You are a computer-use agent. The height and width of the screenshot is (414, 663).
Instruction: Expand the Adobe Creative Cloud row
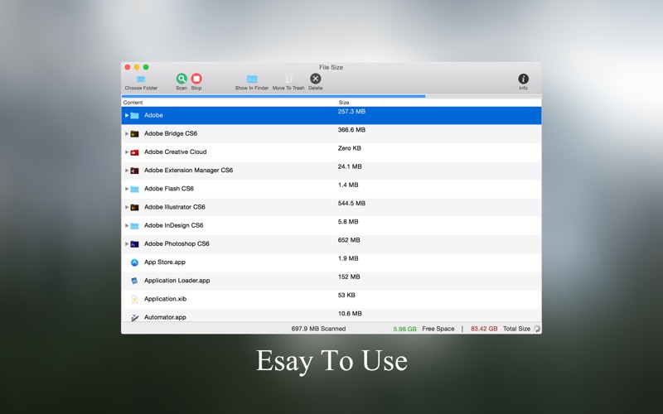coord(127,152)
